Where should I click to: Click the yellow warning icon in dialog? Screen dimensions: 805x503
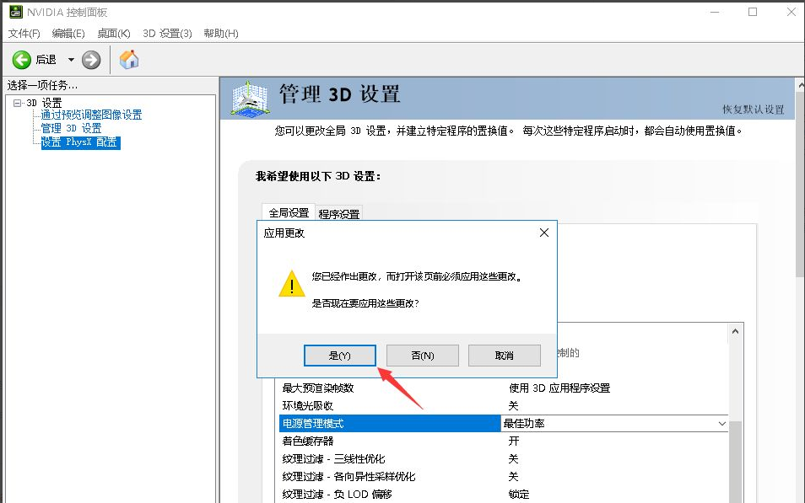pos(291,284)
